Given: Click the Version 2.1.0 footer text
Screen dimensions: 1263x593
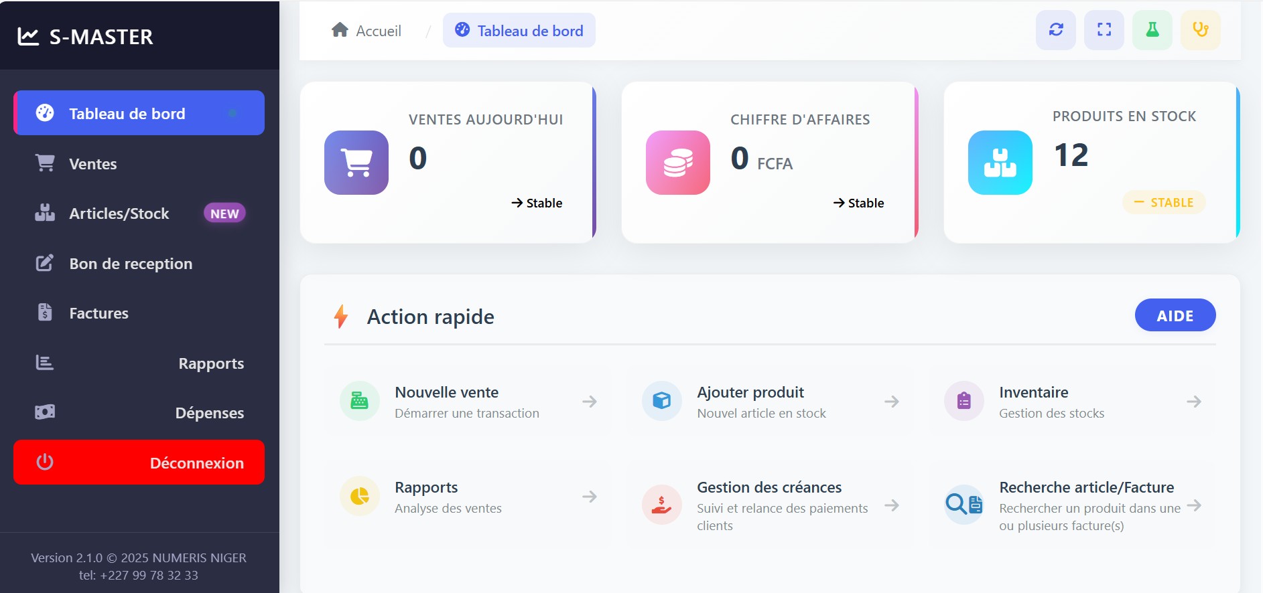Looking at the screenshot, I should (139, 558).
